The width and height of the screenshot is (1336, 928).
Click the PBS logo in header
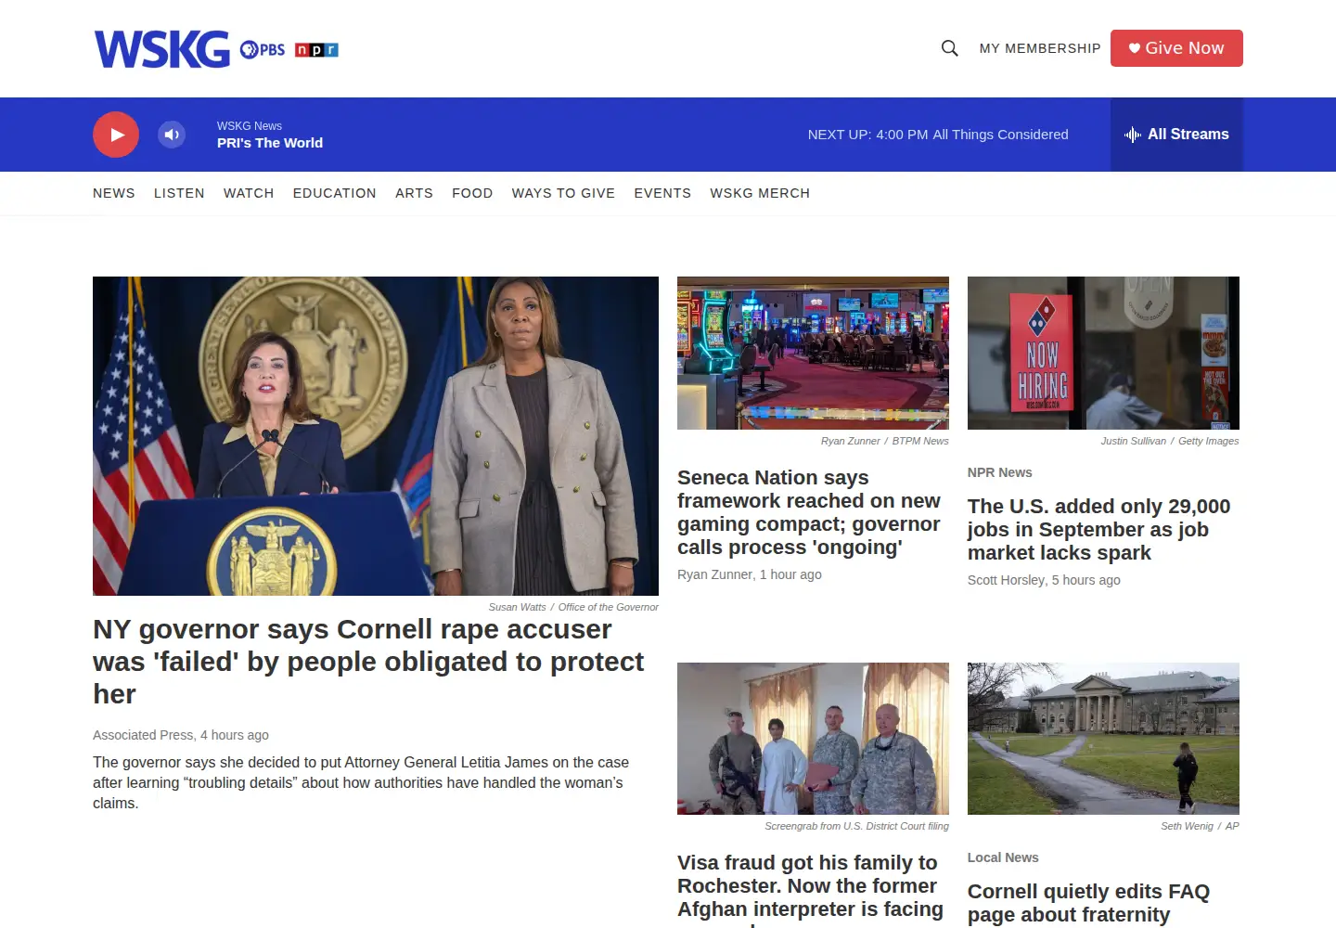coord(263,49)
